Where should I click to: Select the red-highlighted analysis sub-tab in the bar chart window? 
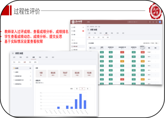(x=25, y=62)
